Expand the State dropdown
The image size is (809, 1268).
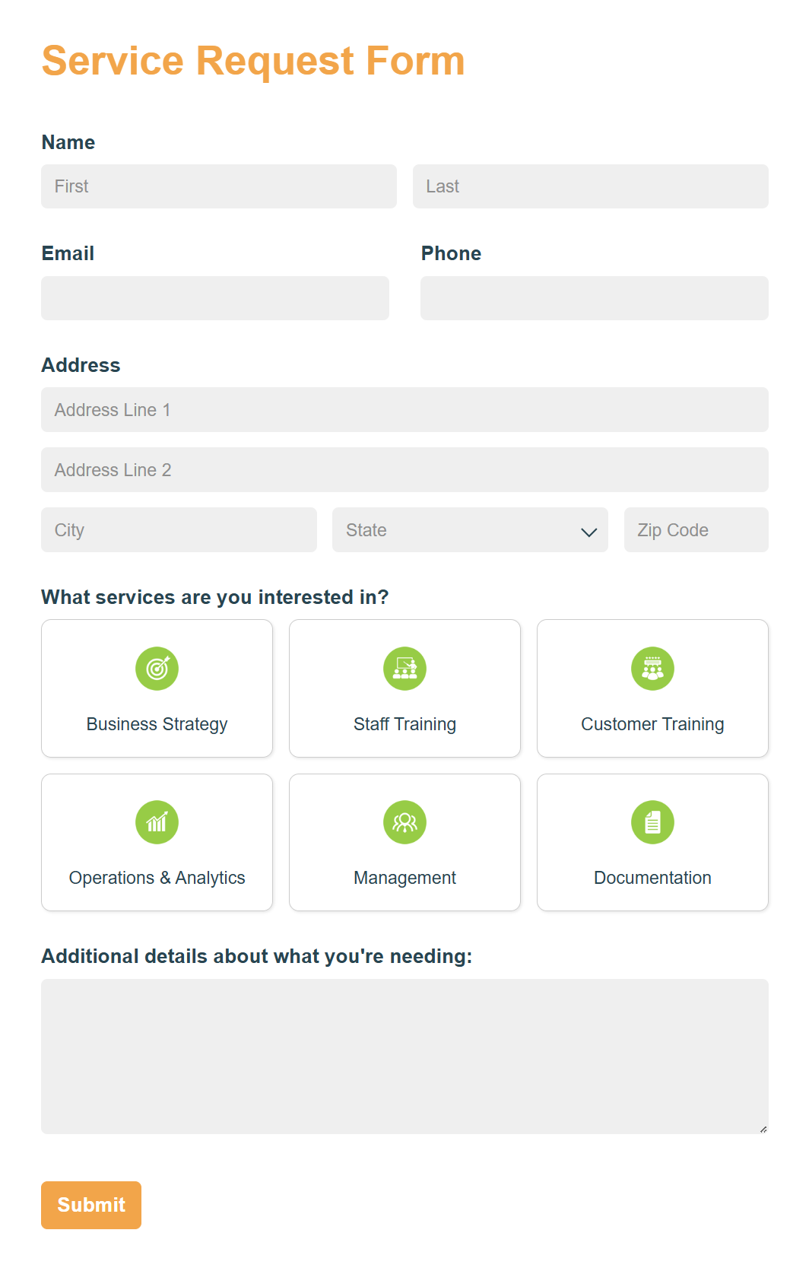pyautogui.click(x=470, y=530)
